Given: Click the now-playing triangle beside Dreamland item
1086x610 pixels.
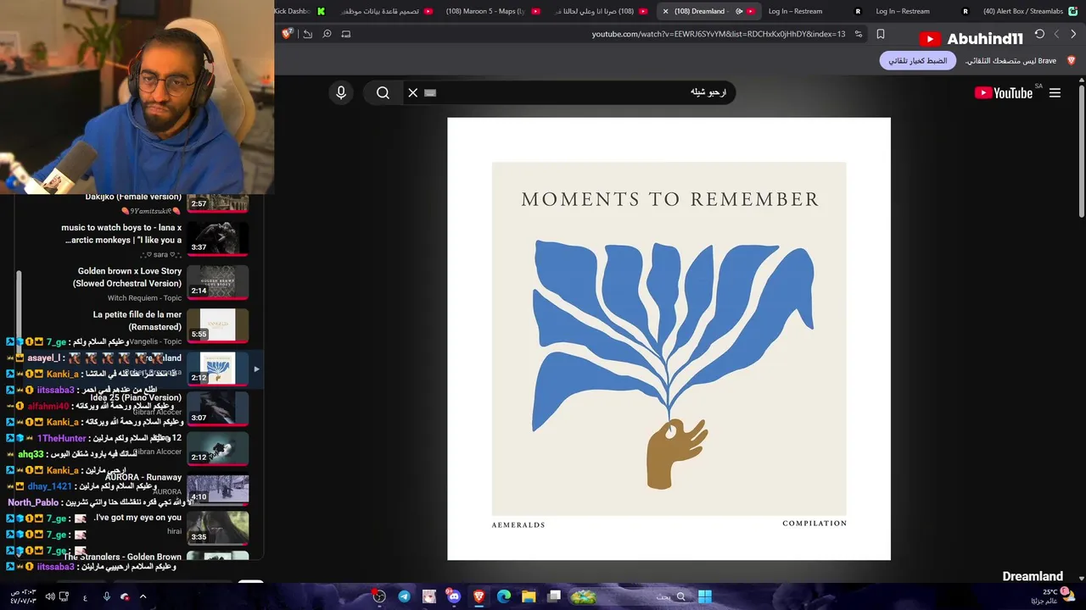Looking at the screenshot, I should tap(256, 369).
